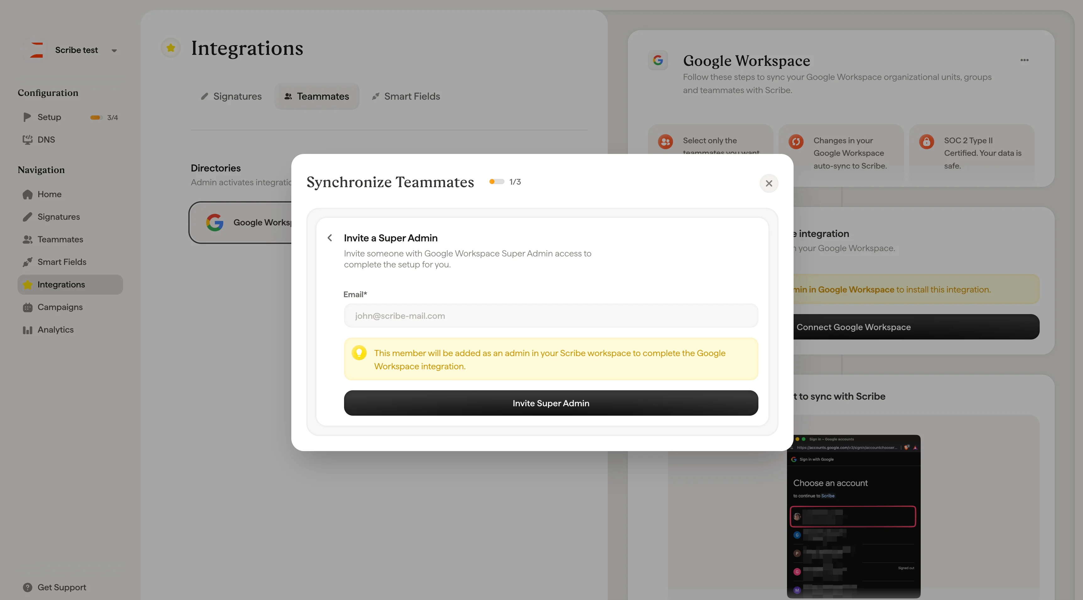Click the yellow admin member notice text
Viewport: 1083px width, 600px height.
[549, 360]
